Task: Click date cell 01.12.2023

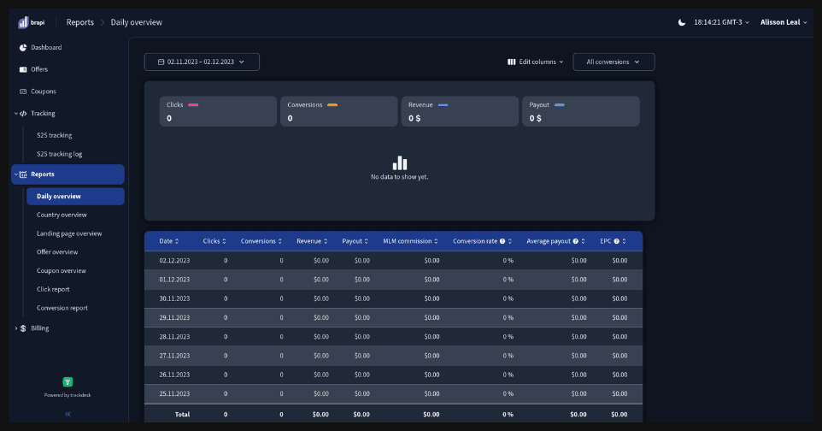Action: click(x=174, y=280)
